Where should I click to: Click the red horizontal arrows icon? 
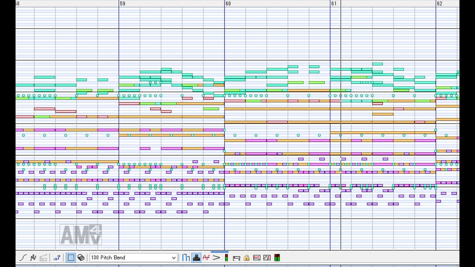point(257,258)
